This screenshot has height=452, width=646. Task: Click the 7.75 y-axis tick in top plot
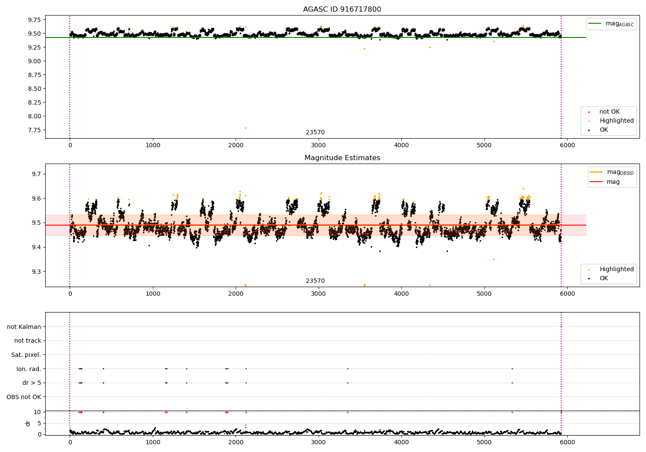point(34,130)
